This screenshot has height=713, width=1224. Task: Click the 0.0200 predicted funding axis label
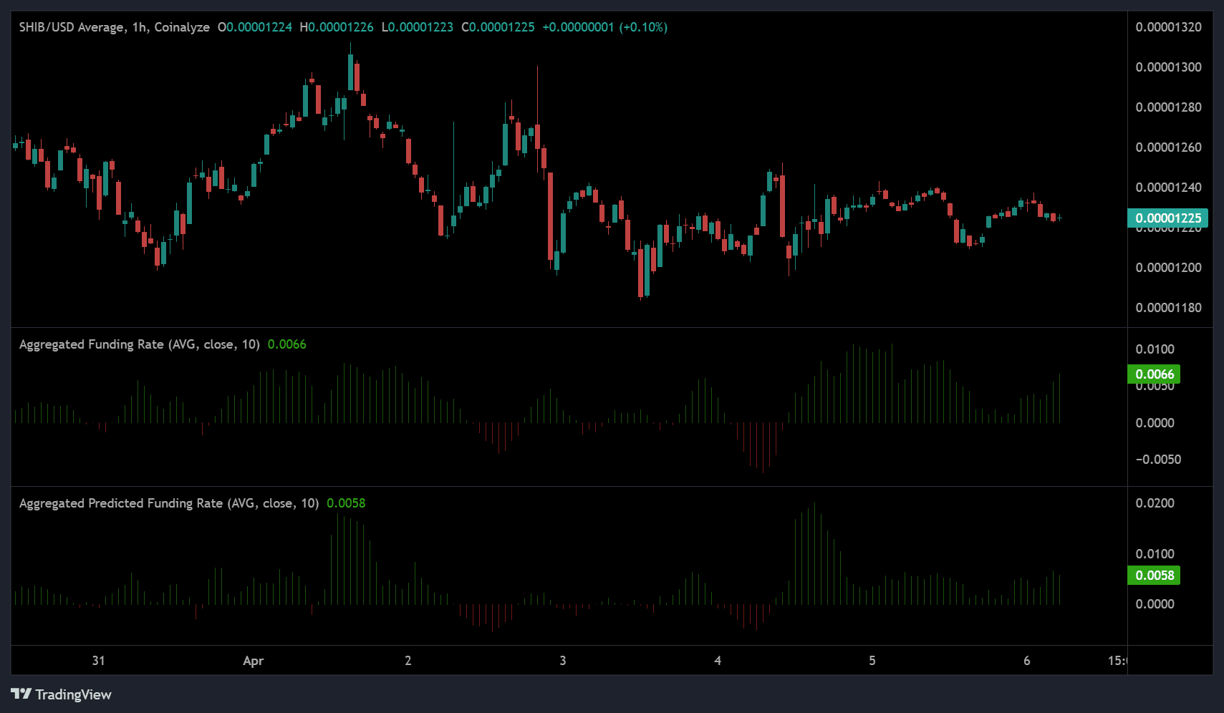pos(1155,503)
